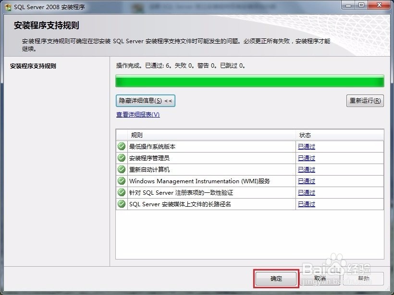
Task: Click the SQL Server icon in the title bar
Action: point(9,7)
